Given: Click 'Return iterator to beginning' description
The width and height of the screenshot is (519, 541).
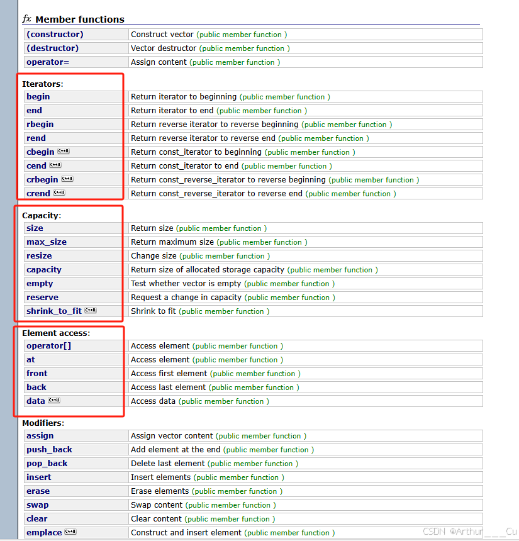Looking at the screenshot, I should point(184,97).
